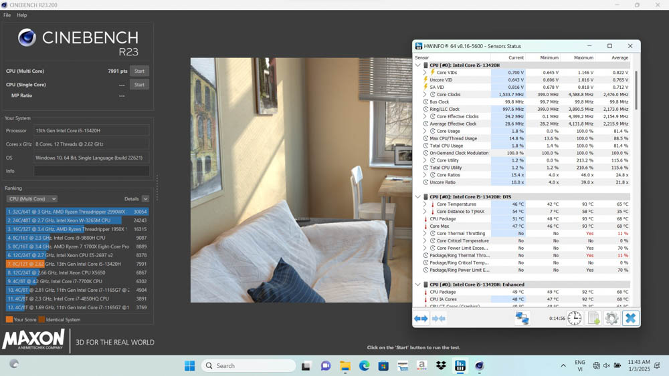
Task: Expand the Core Clocks row
Action: [x=425, y=95]
